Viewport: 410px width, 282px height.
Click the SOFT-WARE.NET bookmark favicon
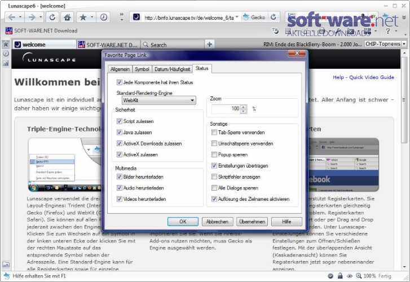click(x=8, y=31)
